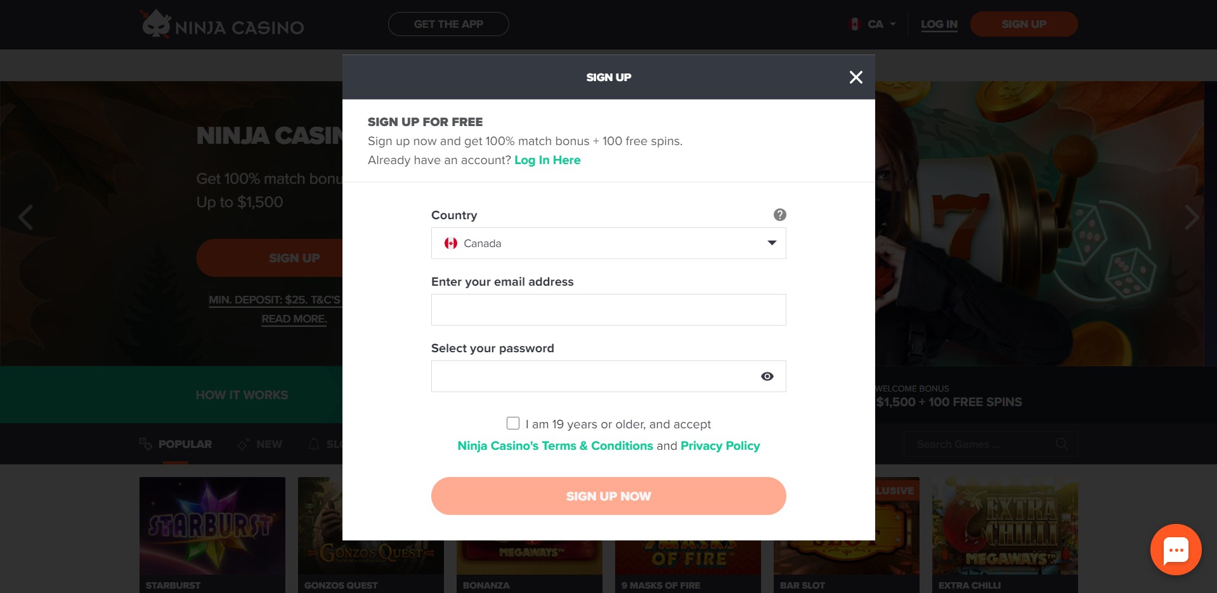Focus the password input field
The height and width of the screenshot is (593, 1217).
tap(593, 376)
